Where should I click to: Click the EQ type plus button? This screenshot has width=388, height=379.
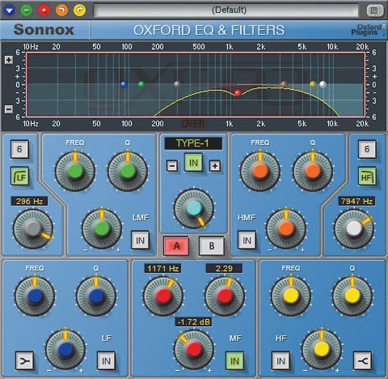point(215,166)
